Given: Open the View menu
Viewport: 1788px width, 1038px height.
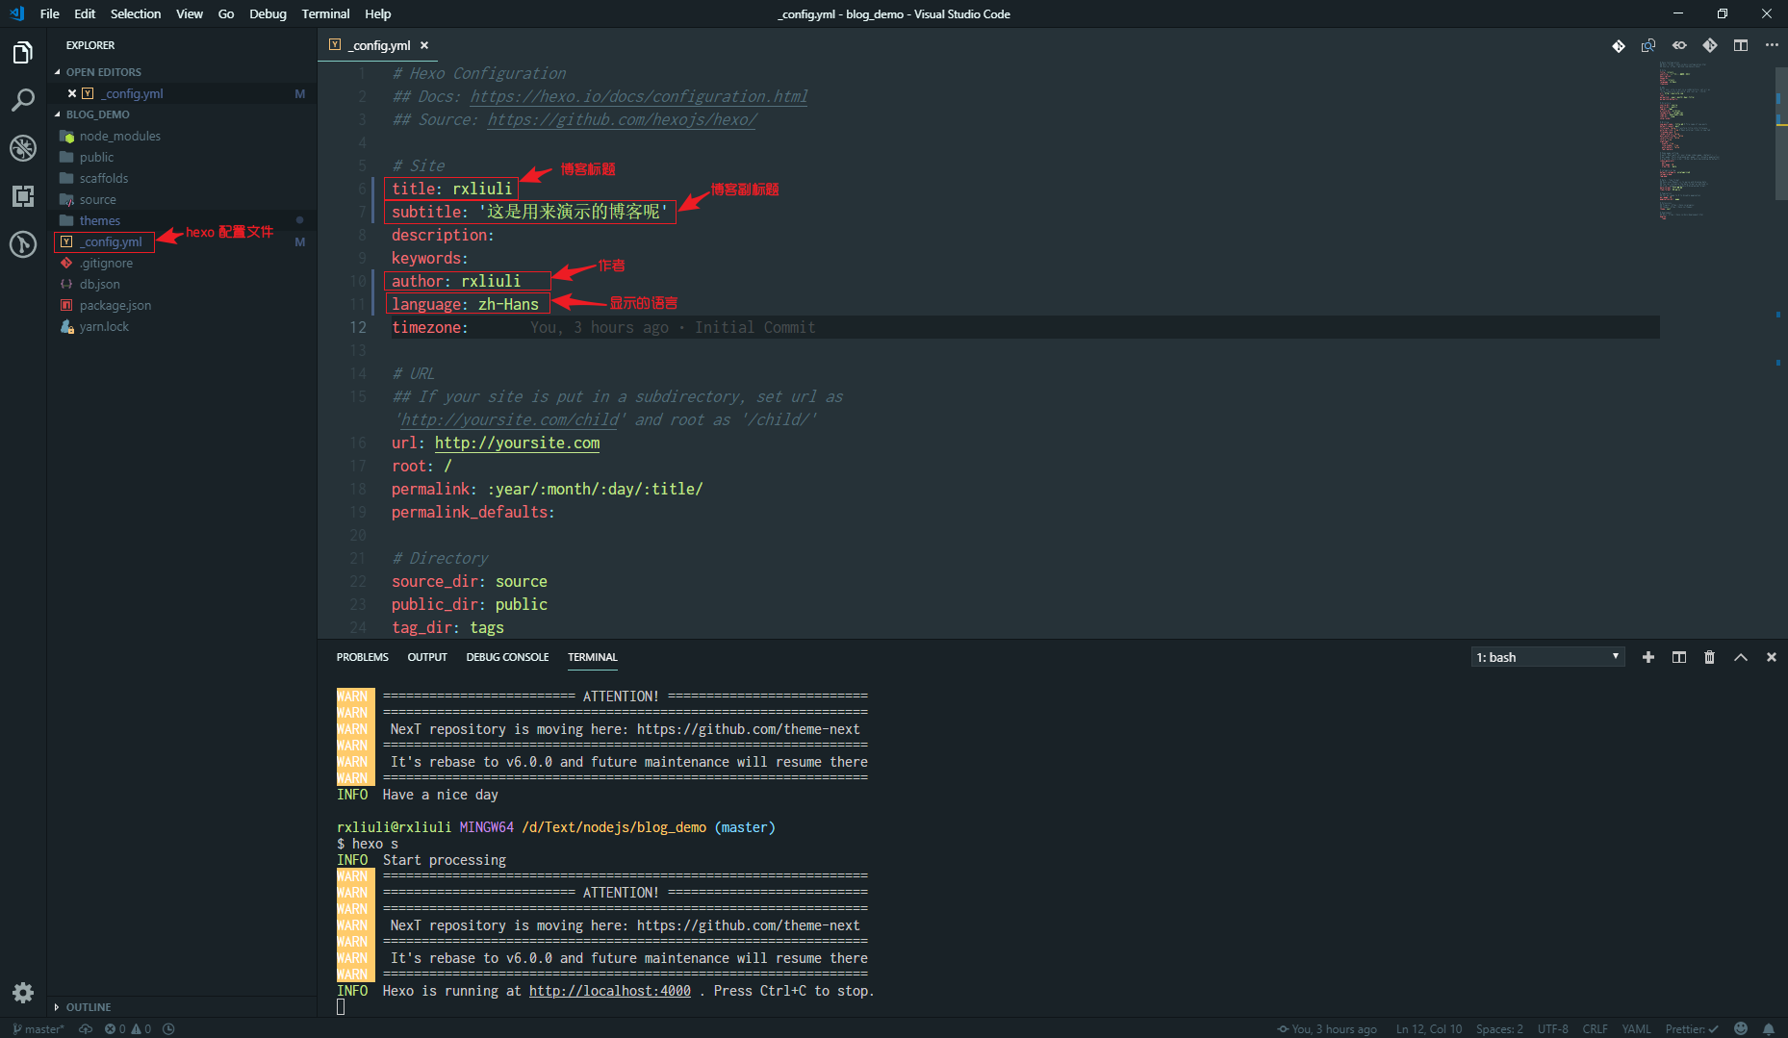Looking at the screenshot, I should [190, 13].
